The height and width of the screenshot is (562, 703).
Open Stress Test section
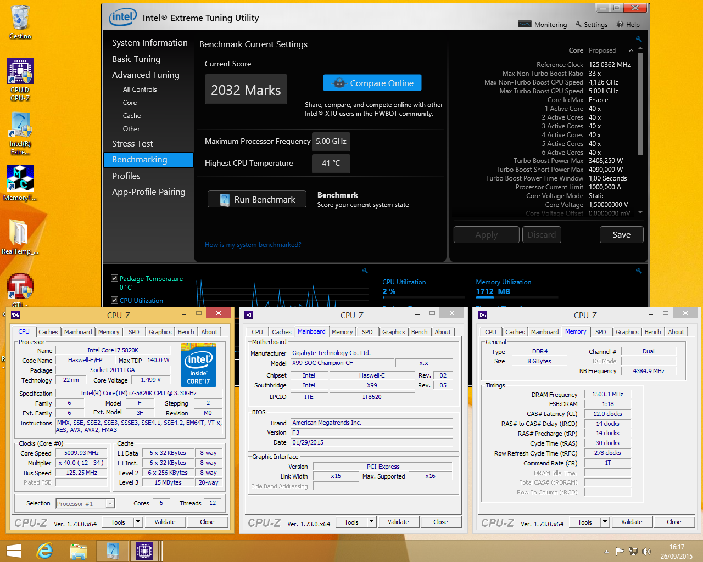132,144
